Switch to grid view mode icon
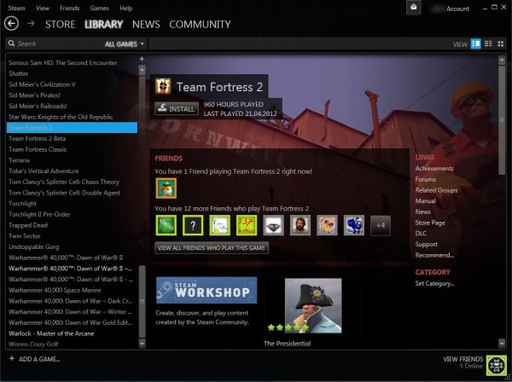Image resolution: width=512 pixels, height=382 pixels. click(x=501, y=43)
